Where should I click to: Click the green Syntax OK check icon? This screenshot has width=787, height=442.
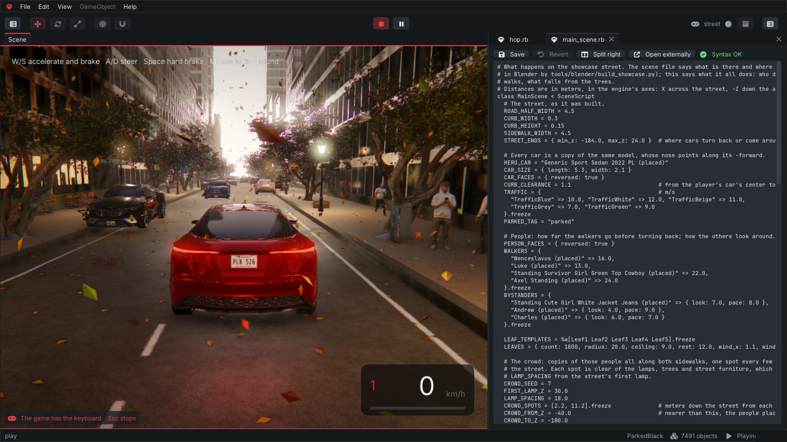point(703,55)
